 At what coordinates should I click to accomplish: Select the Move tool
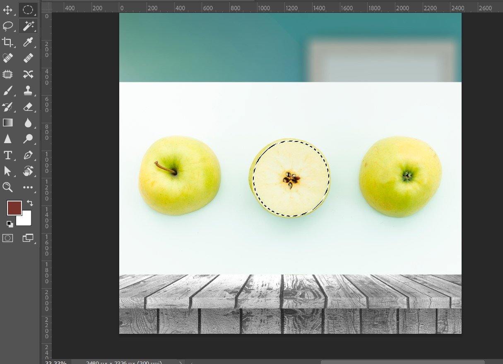[x=8, y=10]
